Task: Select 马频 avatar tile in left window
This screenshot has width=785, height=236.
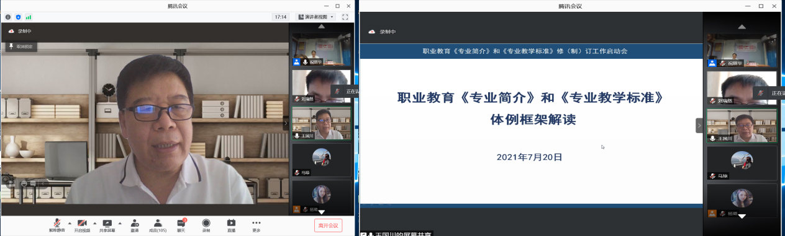Action: click(322, 160)
